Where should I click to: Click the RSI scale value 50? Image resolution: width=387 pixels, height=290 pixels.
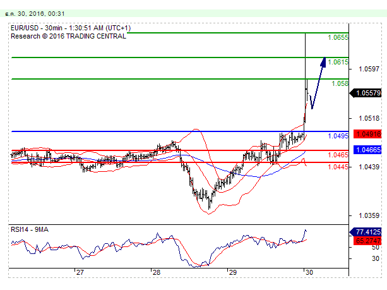tap(376, 248)
